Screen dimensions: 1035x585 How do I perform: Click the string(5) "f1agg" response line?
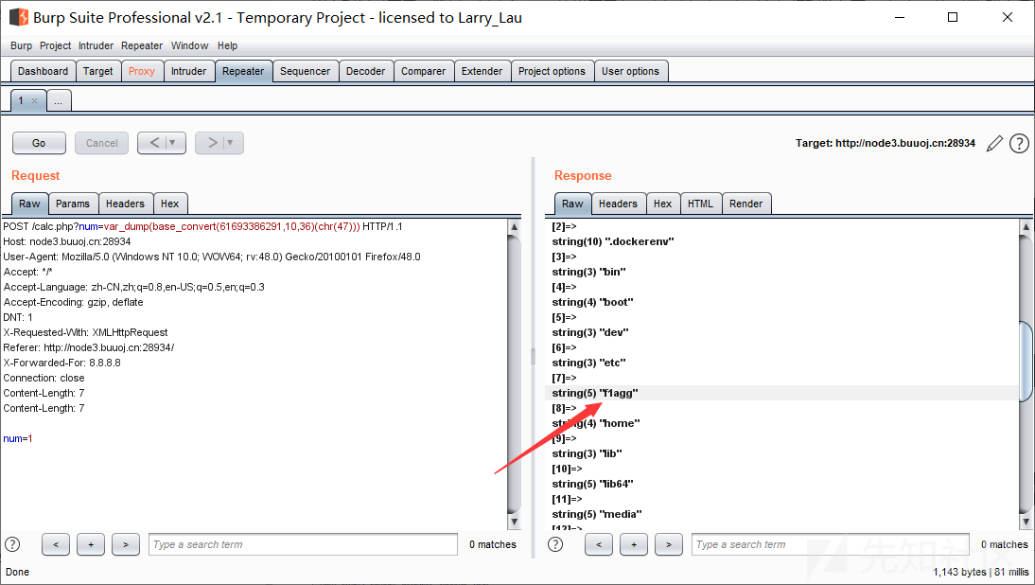[x=595, y=393]
